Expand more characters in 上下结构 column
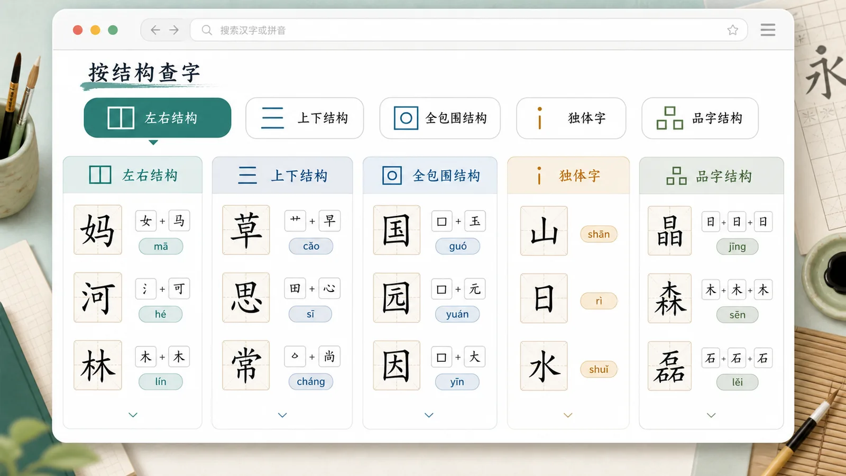The width and height of the screenshot is (846, 476). click(x=282, y=415)
